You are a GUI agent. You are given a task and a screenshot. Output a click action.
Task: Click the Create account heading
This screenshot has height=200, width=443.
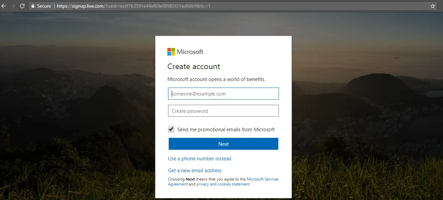194,66
